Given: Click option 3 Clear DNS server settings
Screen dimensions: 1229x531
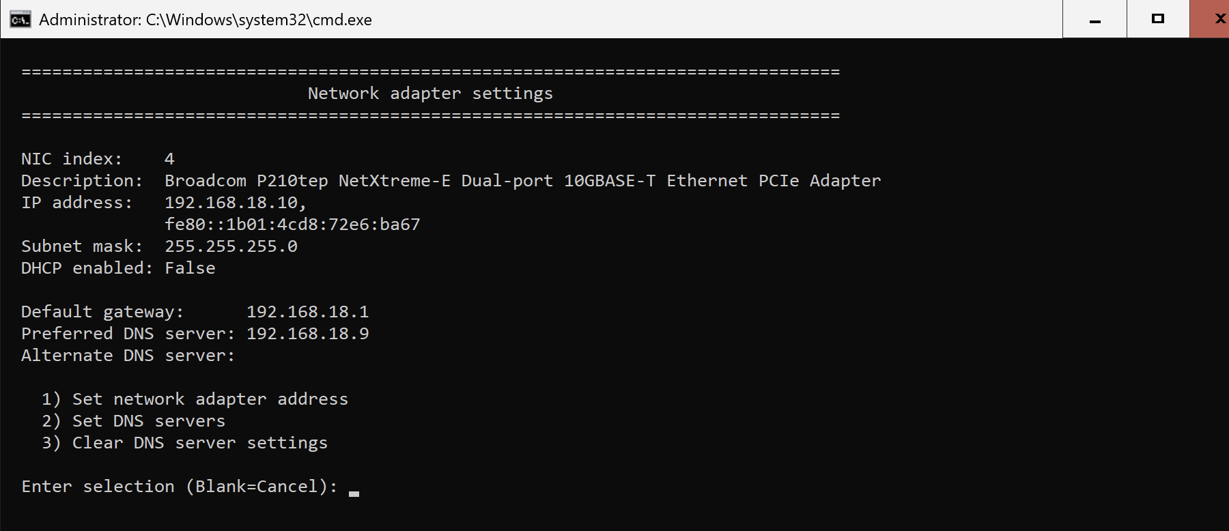Looking at the screenshot, I should [184, 443].
